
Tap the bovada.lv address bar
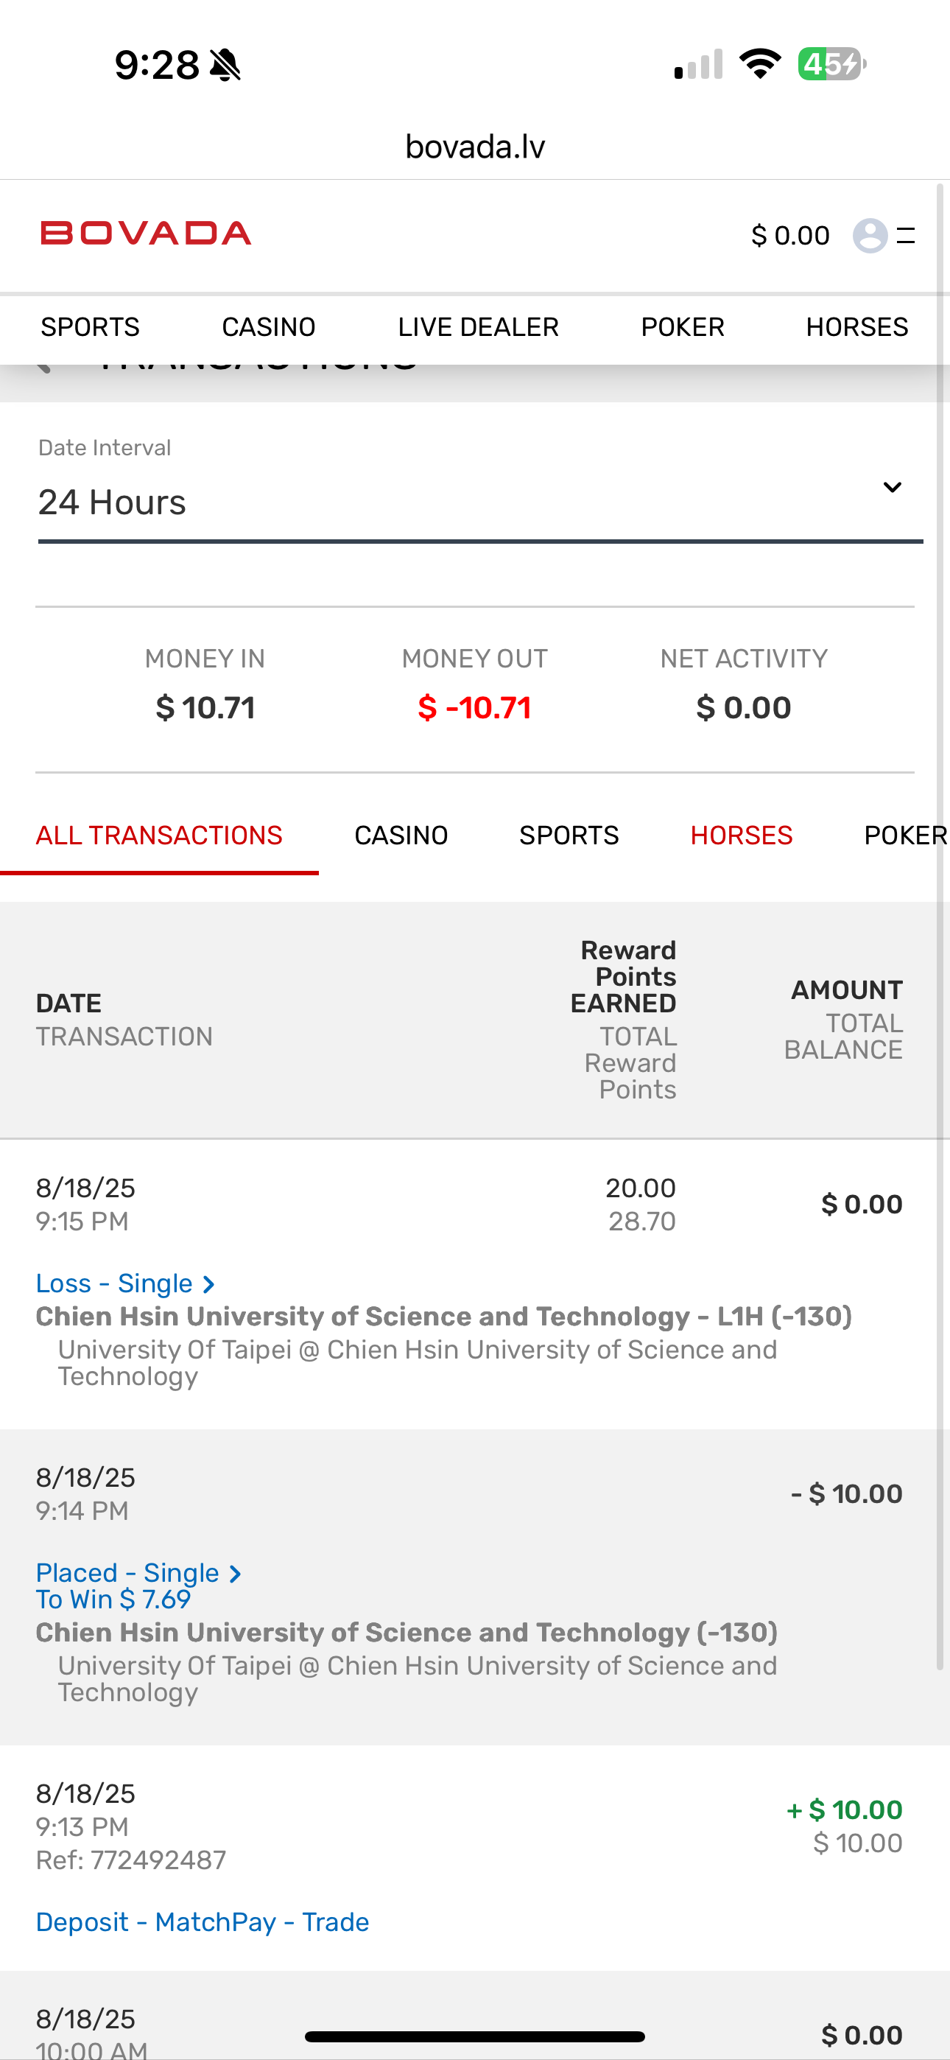pyautogui.click(x=475, y=147)
